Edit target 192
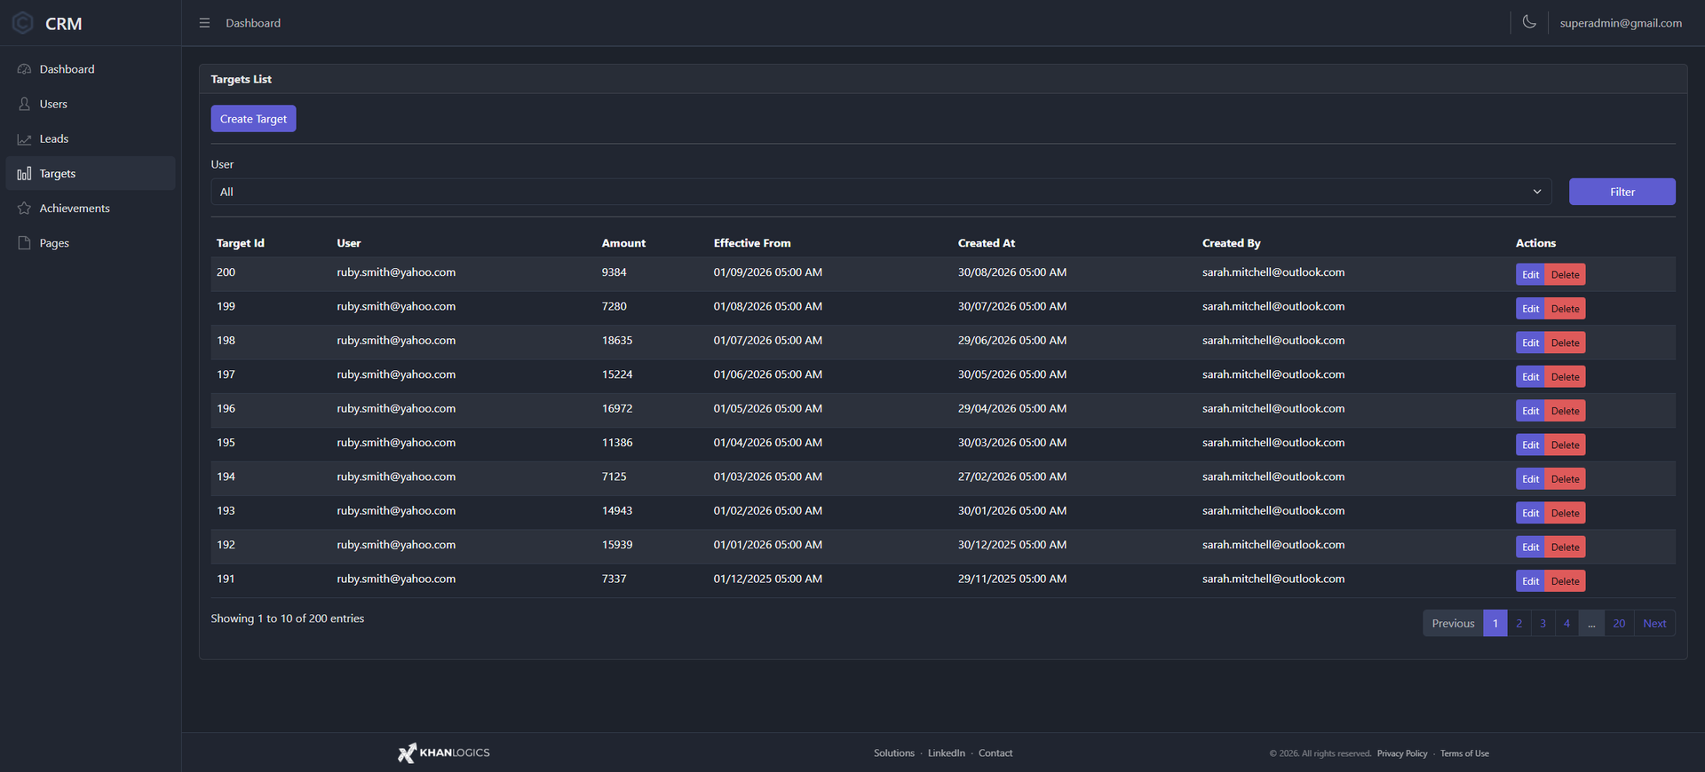The width and height of the screenshot is (1705, 772). pyautogui.click(x=1530, y=547)
